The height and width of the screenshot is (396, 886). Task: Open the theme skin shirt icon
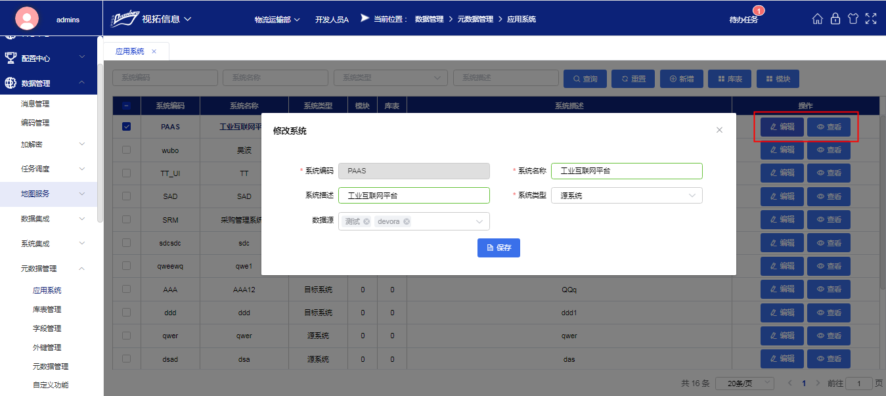point(853,19)
